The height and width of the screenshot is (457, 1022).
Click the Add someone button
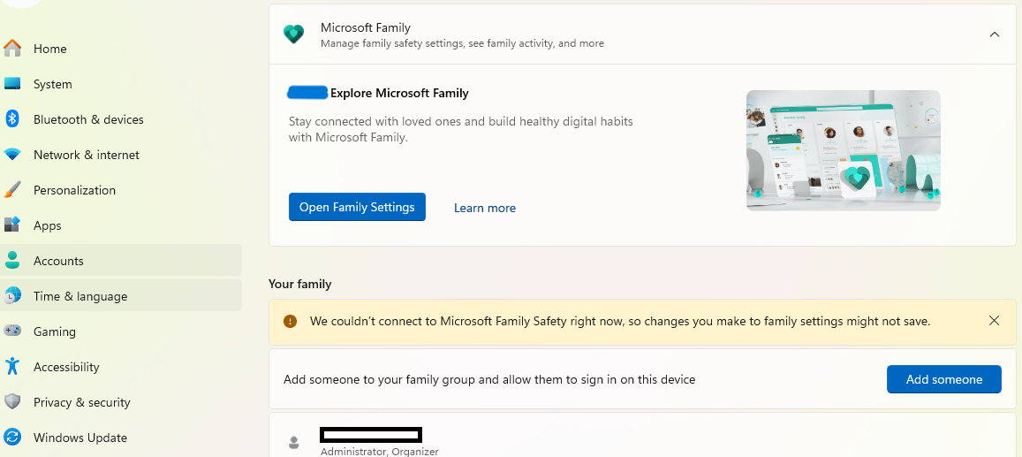943,379
